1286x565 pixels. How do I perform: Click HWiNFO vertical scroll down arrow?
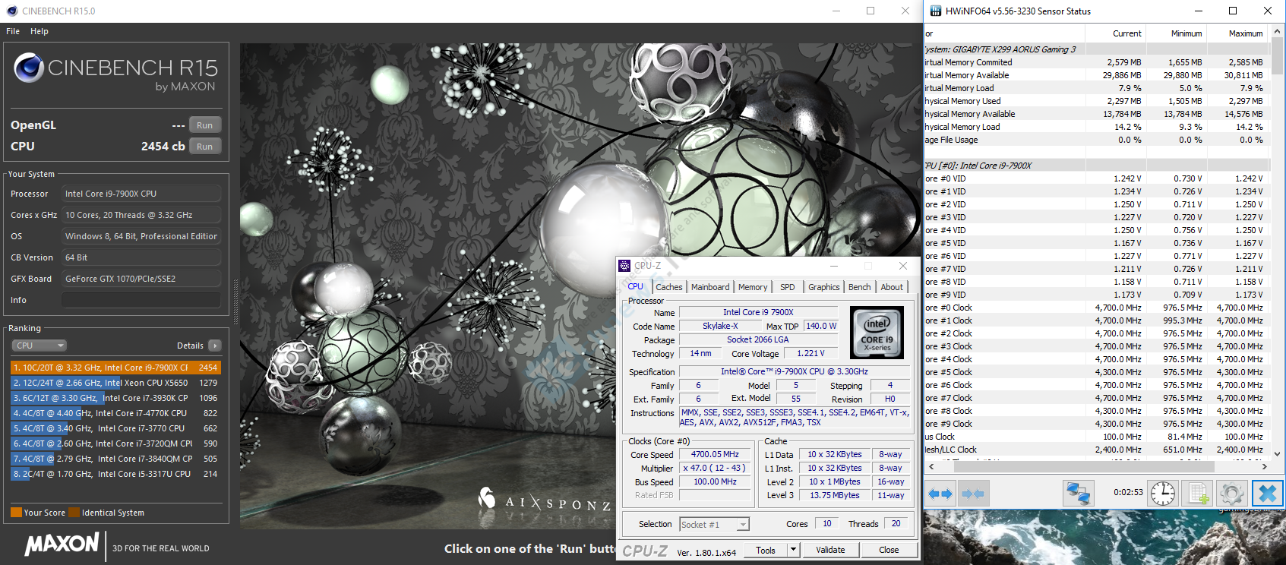point(1277,453)
